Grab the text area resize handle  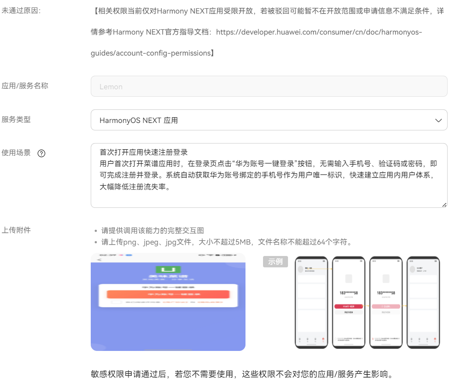coord(444,205)
